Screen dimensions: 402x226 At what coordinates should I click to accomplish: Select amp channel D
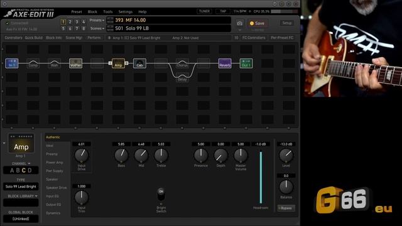pyautogui.click(x=30, y=170)
